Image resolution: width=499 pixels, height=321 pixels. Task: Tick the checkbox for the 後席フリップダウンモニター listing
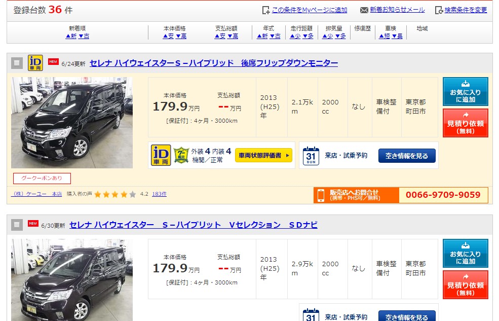point(17,63)
